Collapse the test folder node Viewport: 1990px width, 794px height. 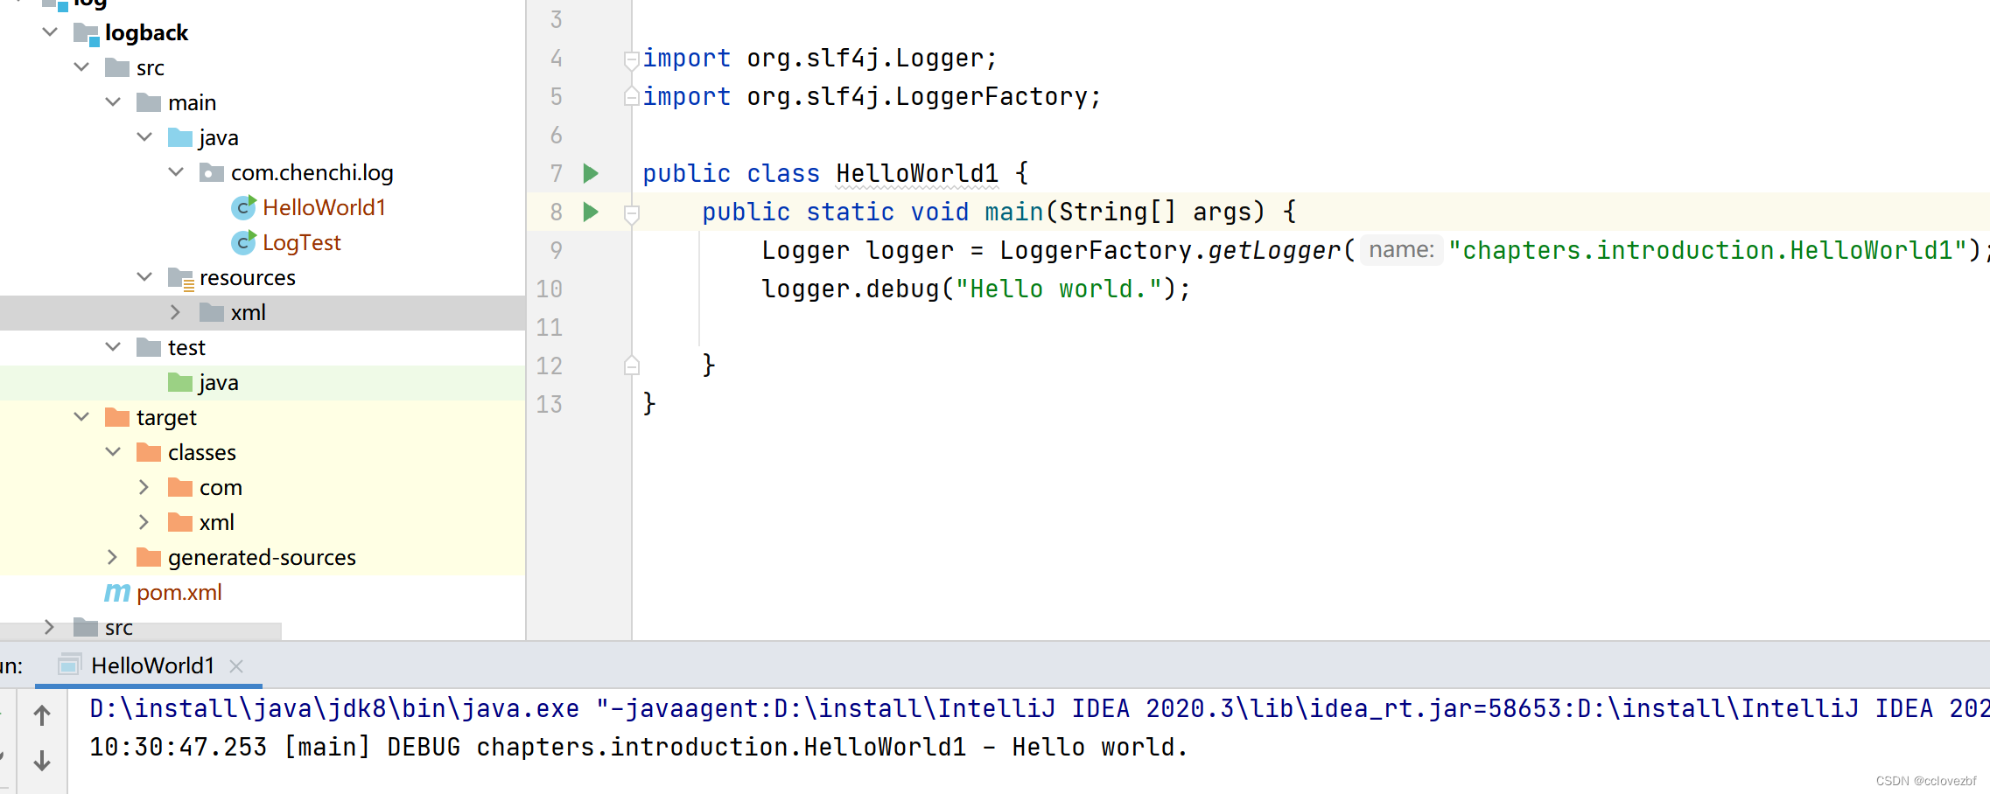pyautogui.click(x=113, y=347)
